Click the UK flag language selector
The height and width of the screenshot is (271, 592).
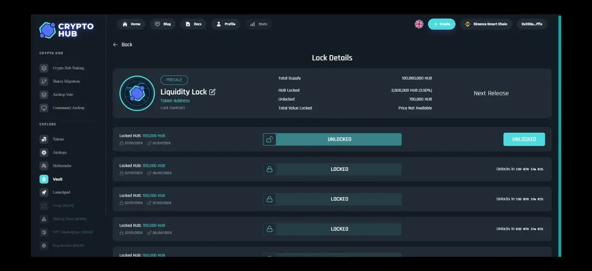click(419, 24)
